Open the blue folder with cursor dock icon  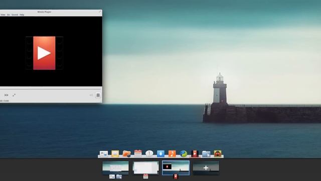(206, 154)
